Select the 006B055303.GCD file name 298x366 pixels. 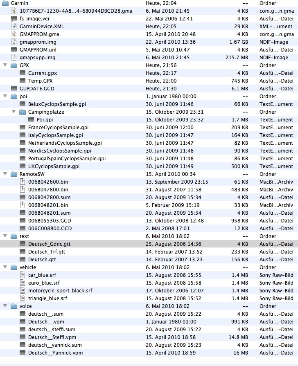pos(50,220)
